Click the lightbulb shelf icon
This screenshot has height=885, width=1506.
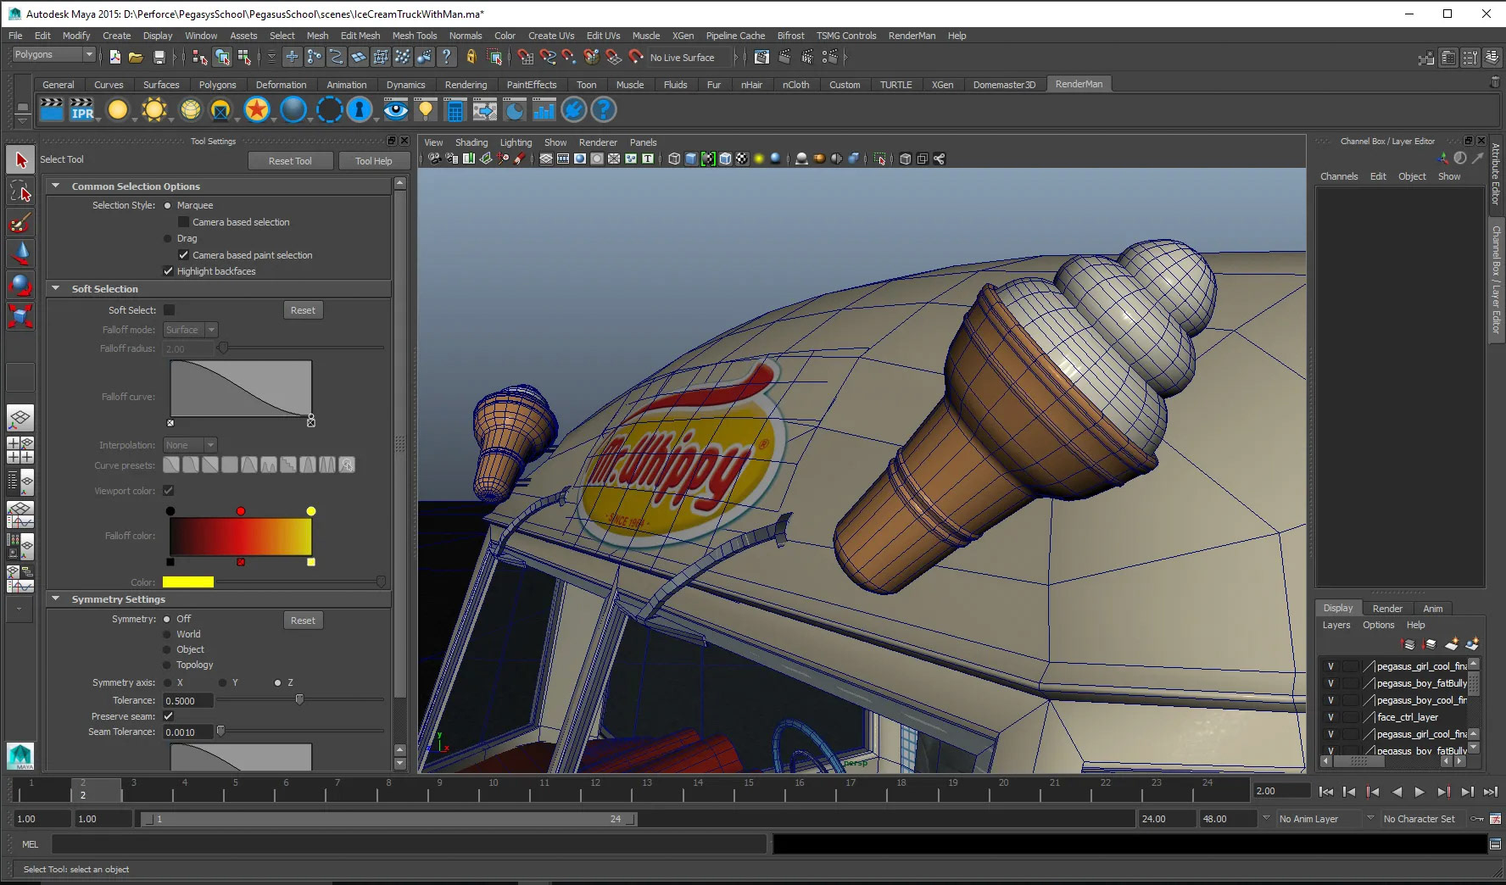(426, 110)
